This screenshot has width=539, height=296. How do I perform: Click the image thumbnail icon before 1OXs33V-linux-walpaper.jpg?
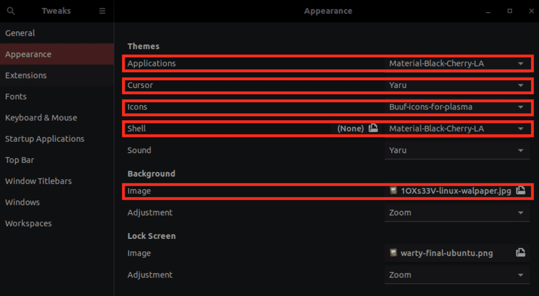(x=393, y=191)
